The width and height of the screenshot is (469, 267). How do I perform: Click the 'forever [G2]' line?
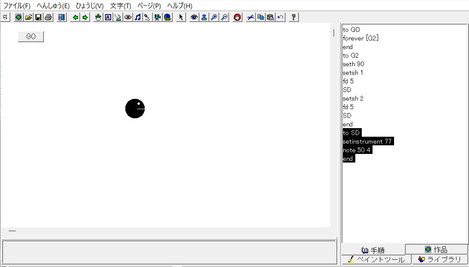[361, 38]
